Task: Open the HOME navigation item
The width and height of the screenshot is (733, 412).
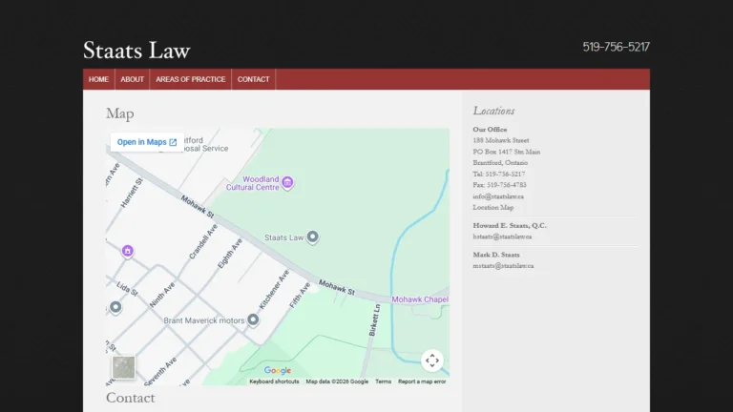Action: [x=98, y=79]
